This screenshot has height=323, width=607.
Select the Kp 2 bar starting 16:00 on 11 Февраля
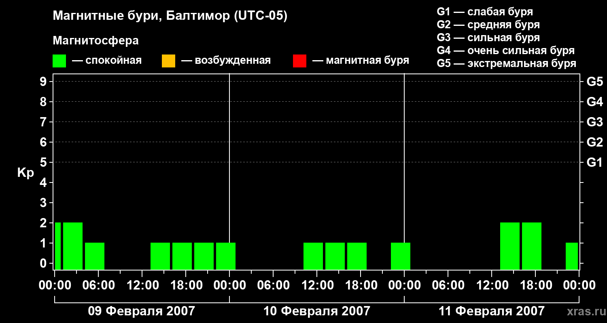pos(532,246)
